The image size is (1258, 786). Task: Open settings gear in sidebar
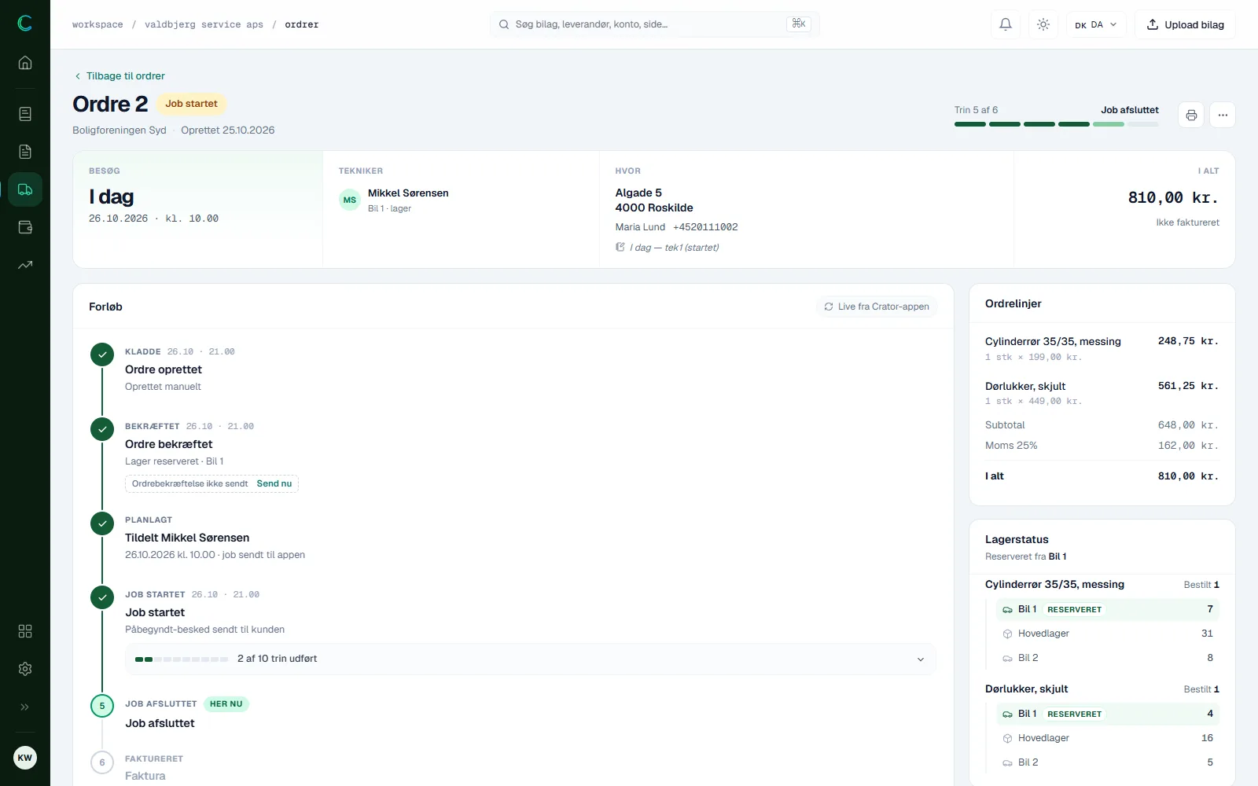point(25,669)
